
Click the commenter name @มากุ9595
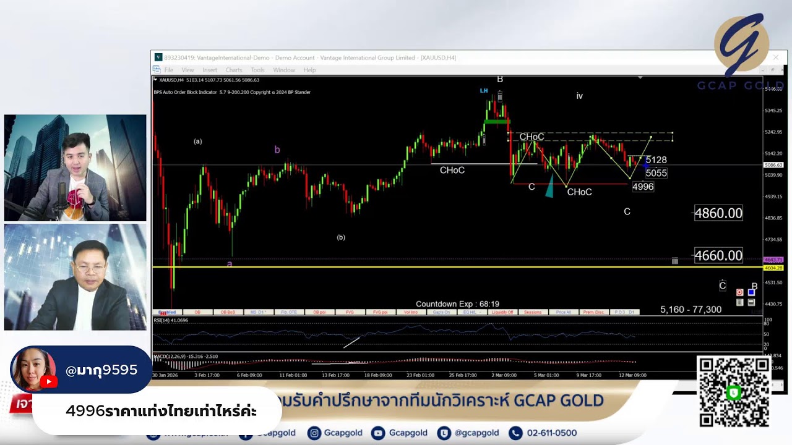101,370
